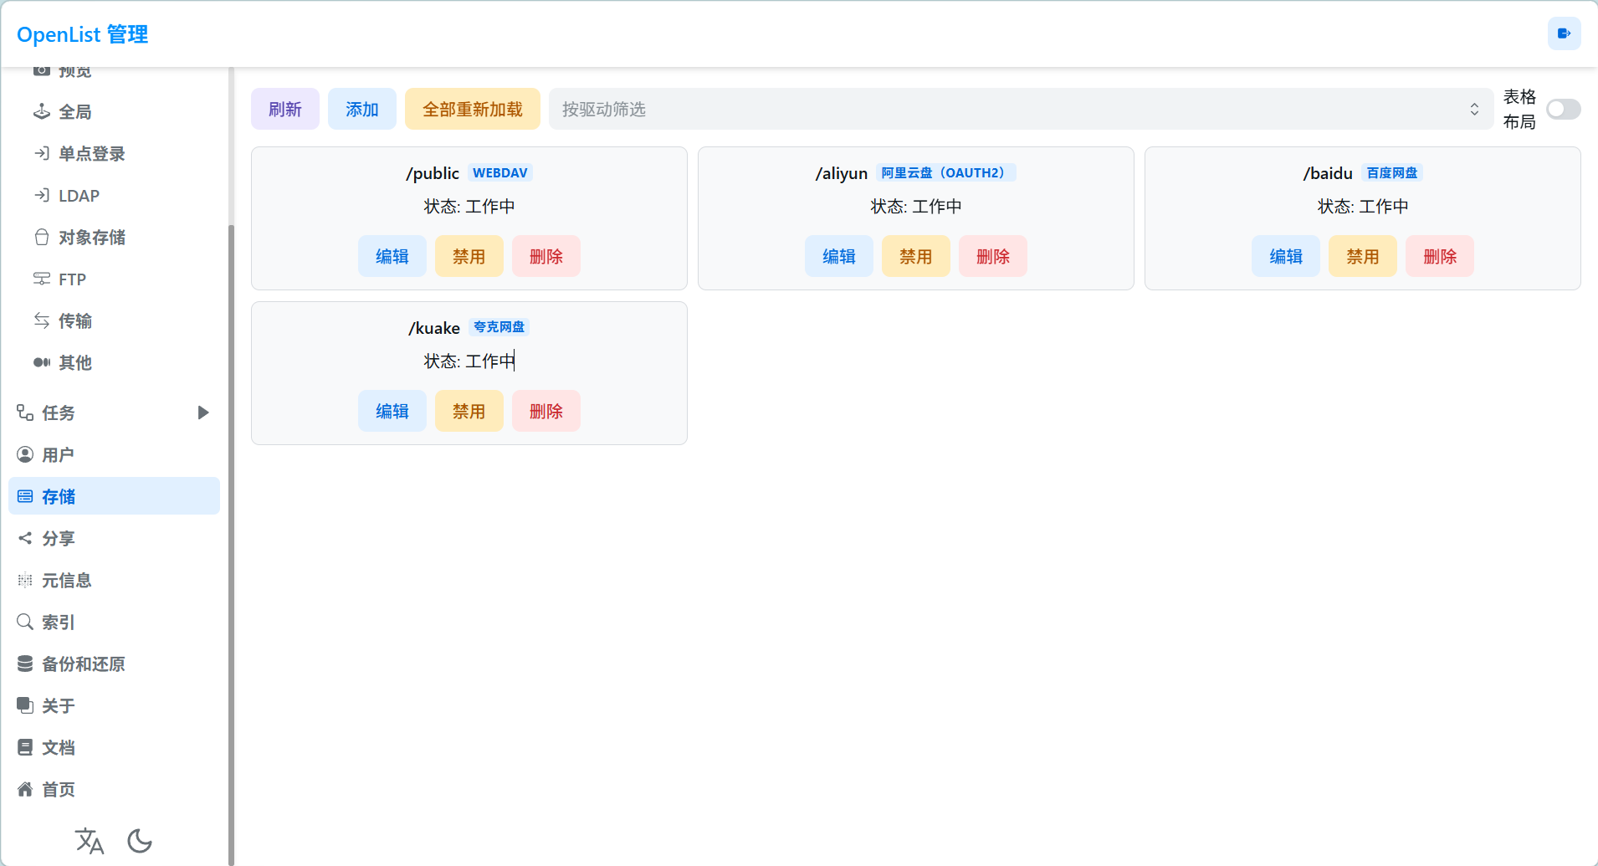Click the logout icon in the header

1564,33
